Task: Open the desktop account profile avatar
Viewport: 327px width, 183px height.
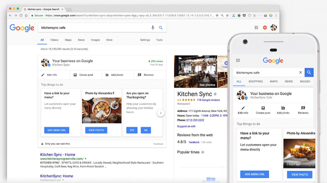Action: [274, 27]
